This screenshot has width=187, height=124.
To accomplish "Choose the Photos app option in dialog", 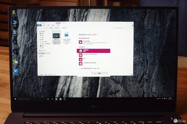I will [93, 59].
